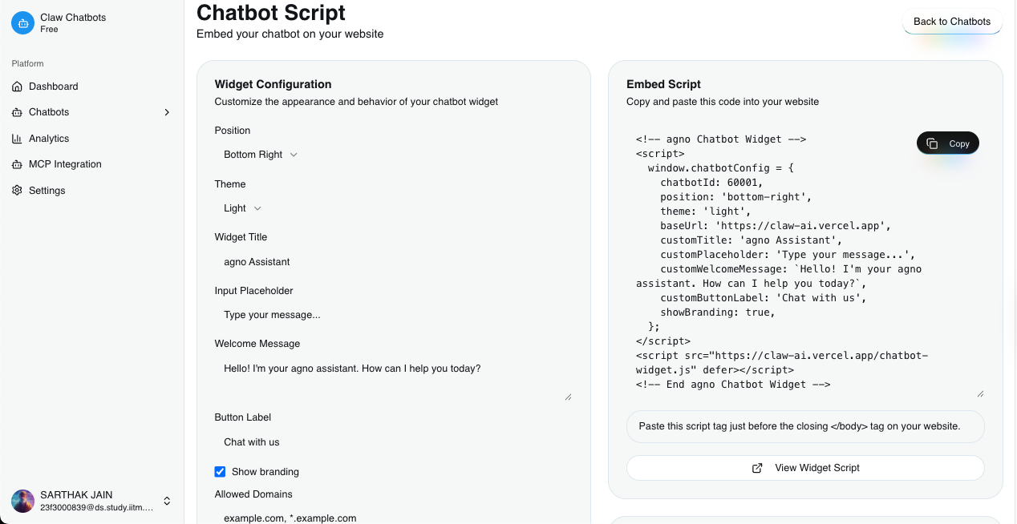
Task: Expand the account switcher arrows by the email
Action: 167,501
